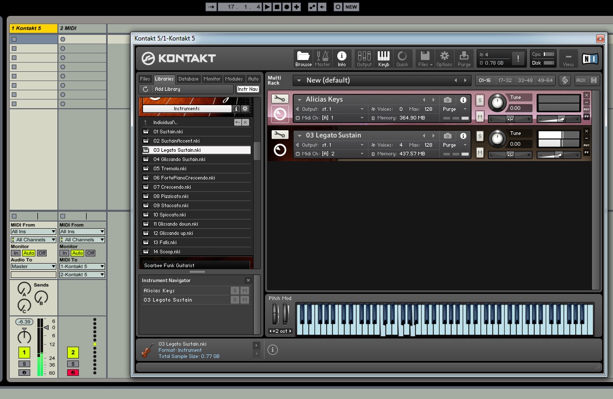Screen dimensions: 613x399
Task: Switch to minimized View in Kontakt
Action: [x=568, y=58]
